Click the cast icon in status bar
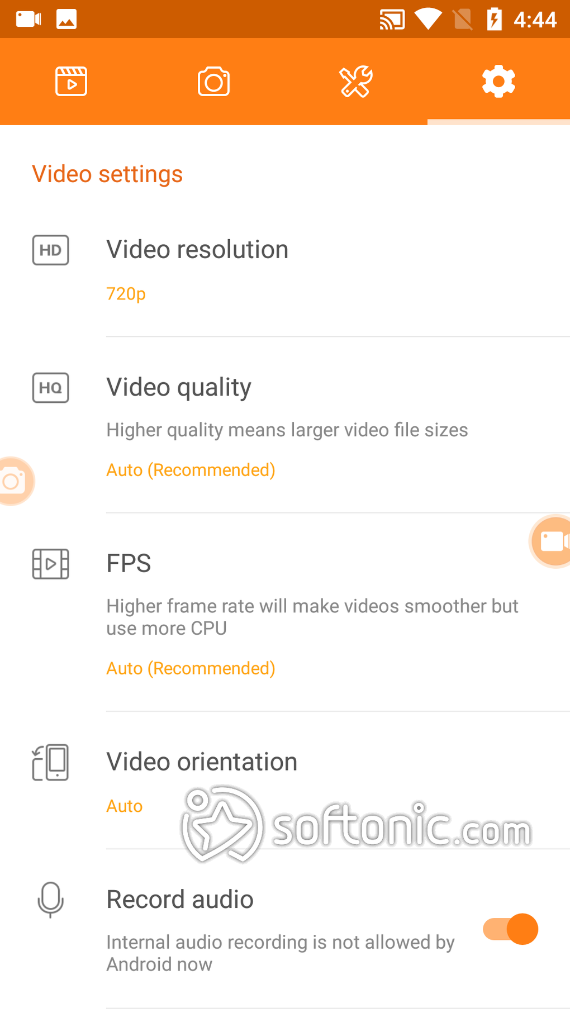The width and height of the screenshot is (570, 1013). click(392, 20)
